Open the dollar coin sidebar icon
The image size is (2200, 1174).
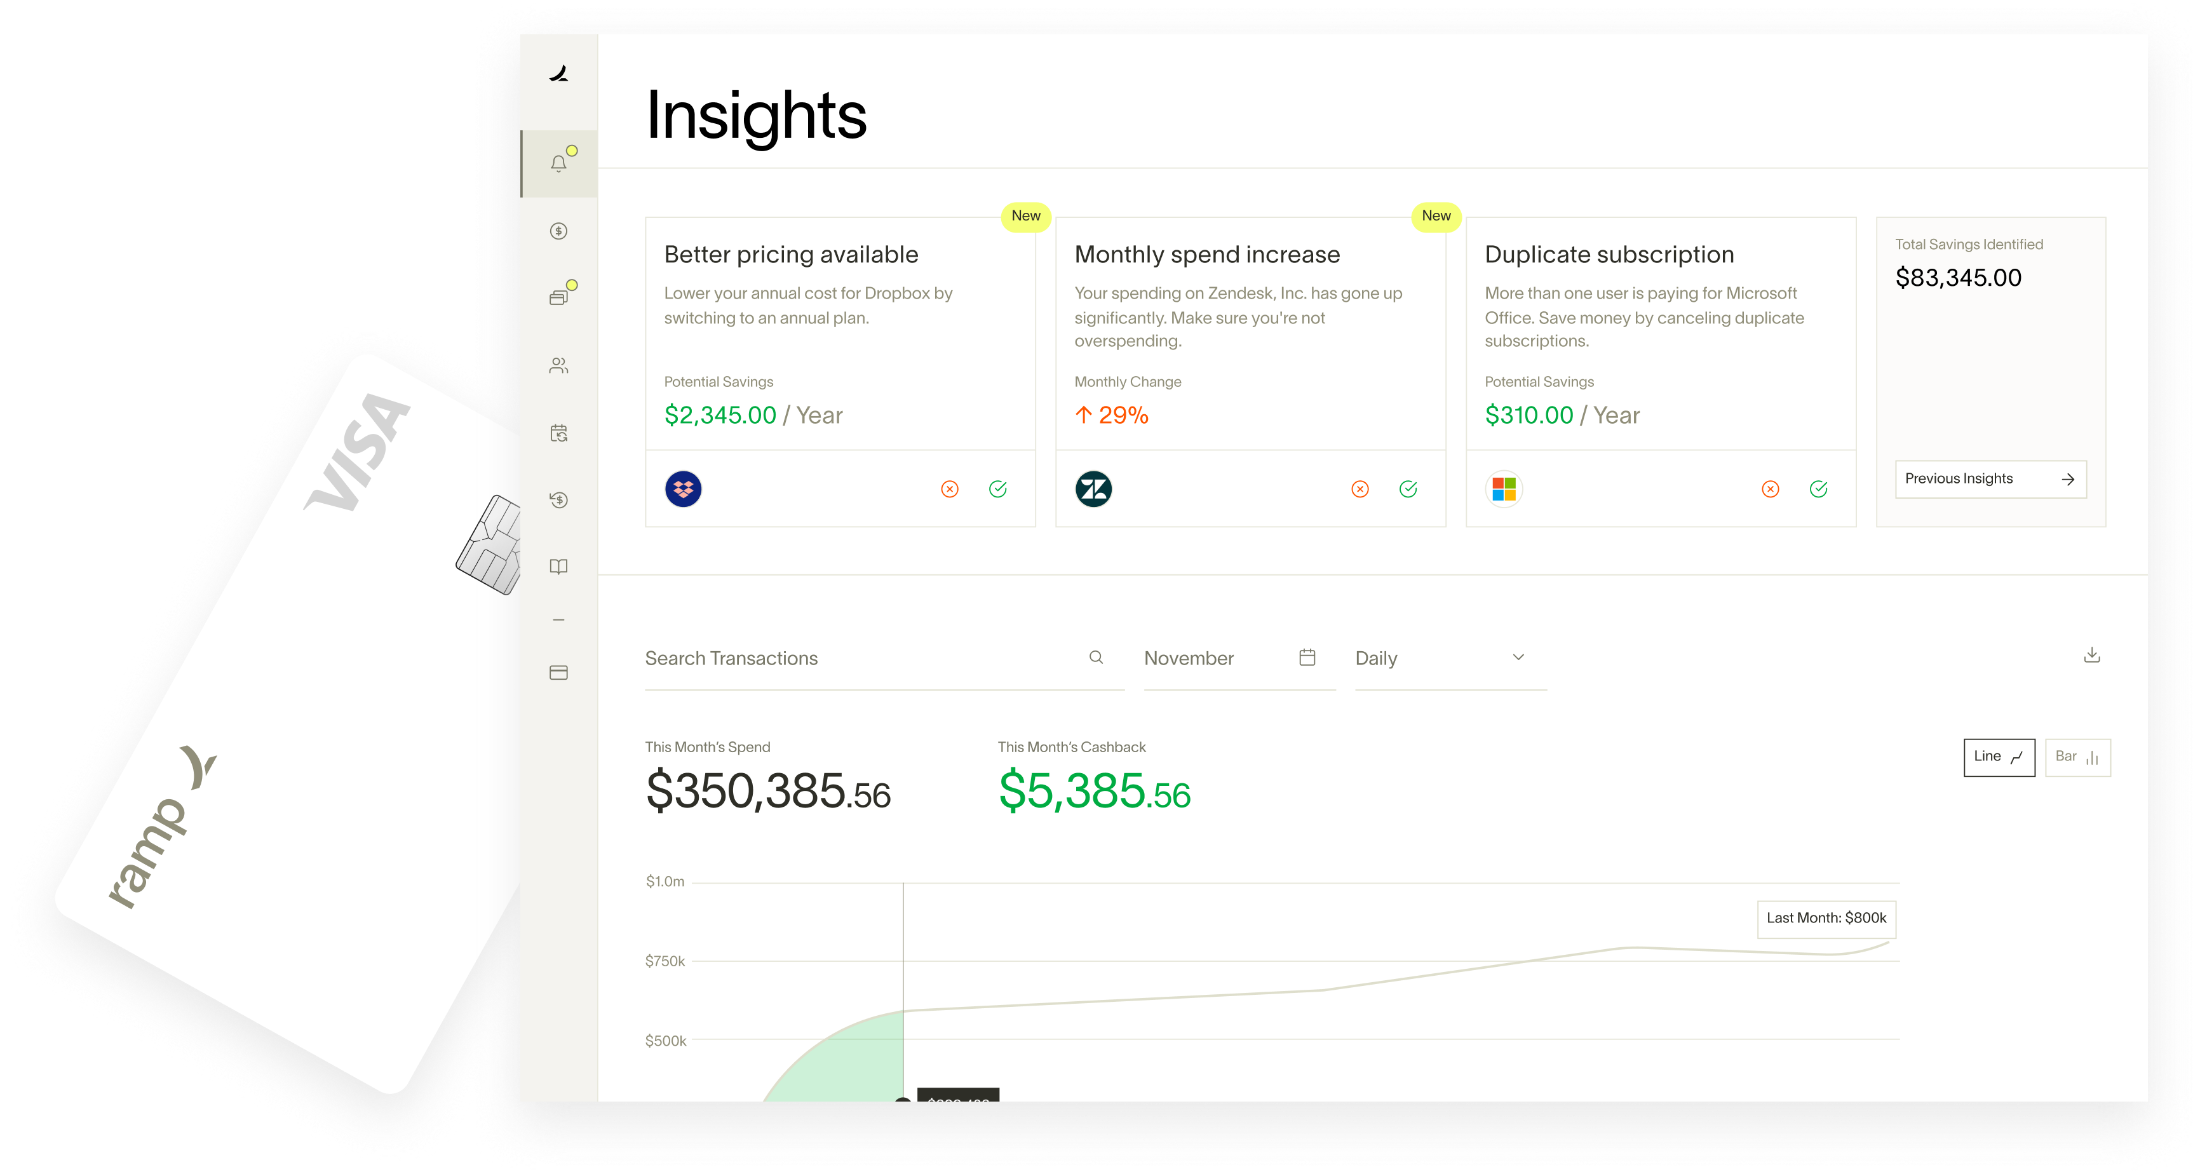pos(558,231)
